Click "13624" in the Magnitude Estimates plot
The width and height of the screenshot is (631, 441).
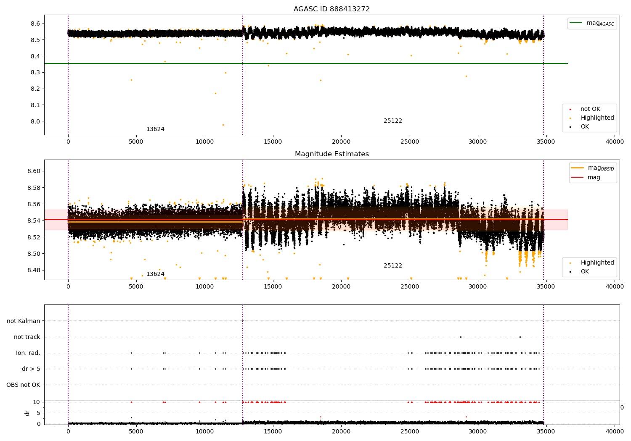pyautogui.click(x=155, y=274)
